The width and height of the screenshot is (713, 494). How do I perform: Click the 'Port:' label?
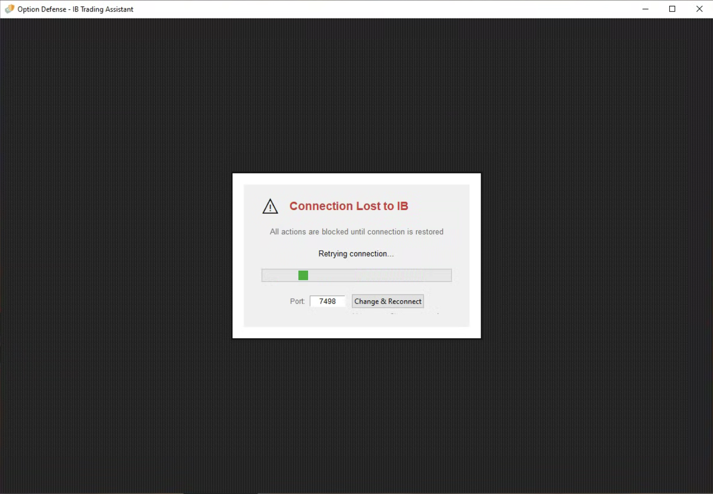[x=297, y=301]
